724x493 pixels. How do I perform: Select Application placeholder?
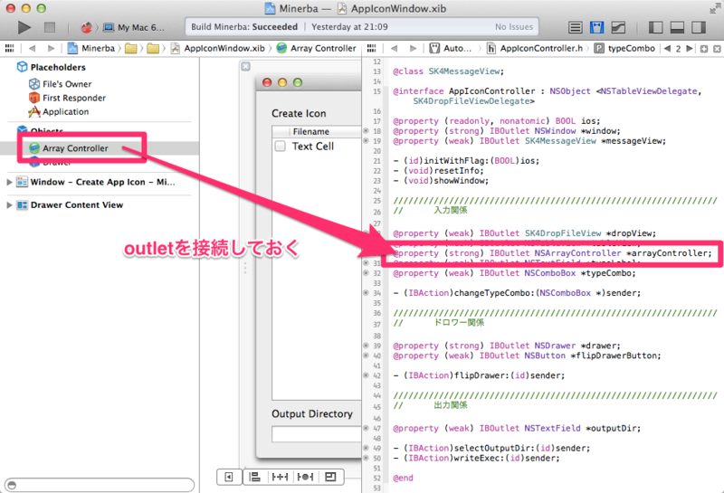[59, 111]
